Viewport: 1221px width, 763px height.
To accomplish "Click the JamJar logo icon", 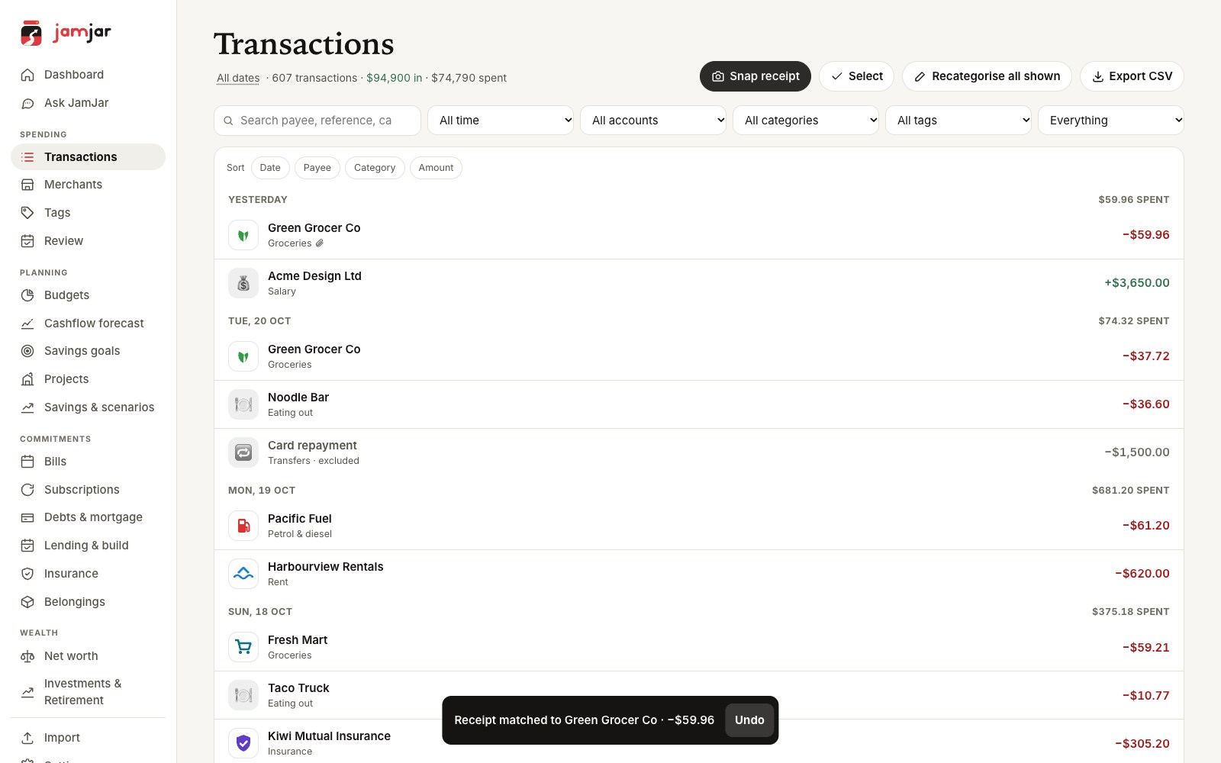I will coord(31,33).
